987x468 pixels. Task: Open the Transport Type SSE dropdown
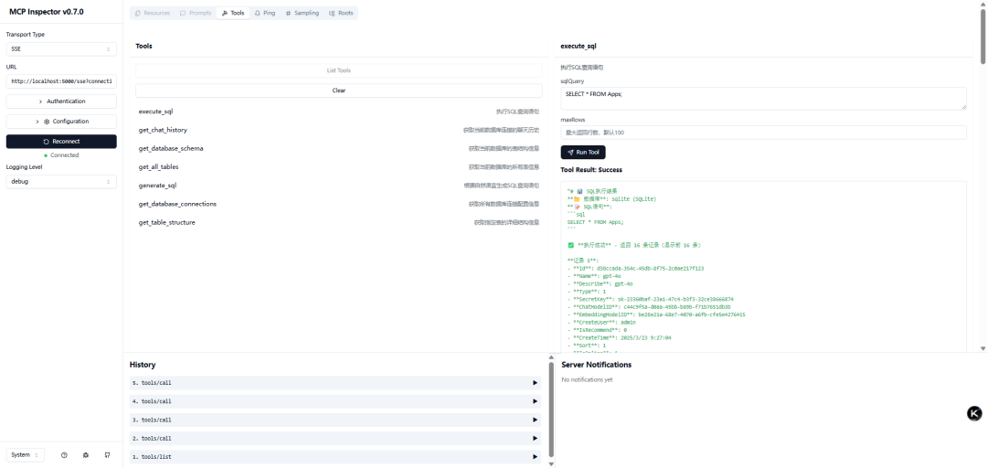(x=61, y=48)
